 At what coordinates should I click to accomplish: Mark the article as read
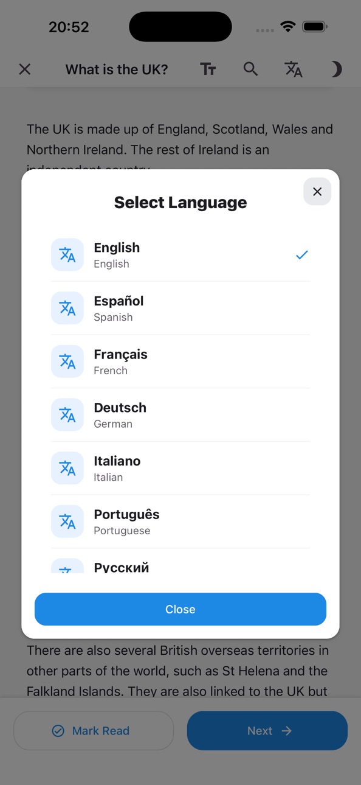click(x=94, y=731)
